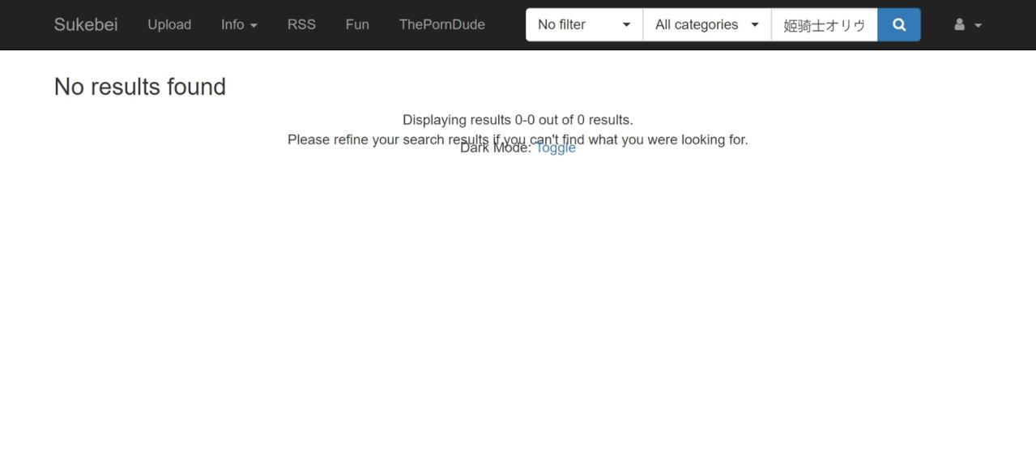
Task: Click the caret beside the user icon
Action: (x=978, y=25)
